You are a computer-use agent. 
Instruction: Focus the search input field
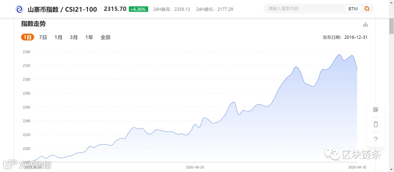(x=305, y=8)
